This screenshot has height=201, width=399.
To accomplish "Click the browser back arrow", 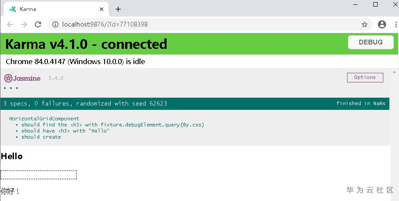I will pos(10,24).
